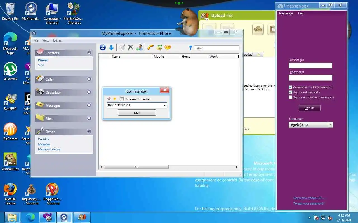Click the yellow speech bubble message icon
Image resolution: width=358 pixels, height=223 pixels.
[168, 48]
